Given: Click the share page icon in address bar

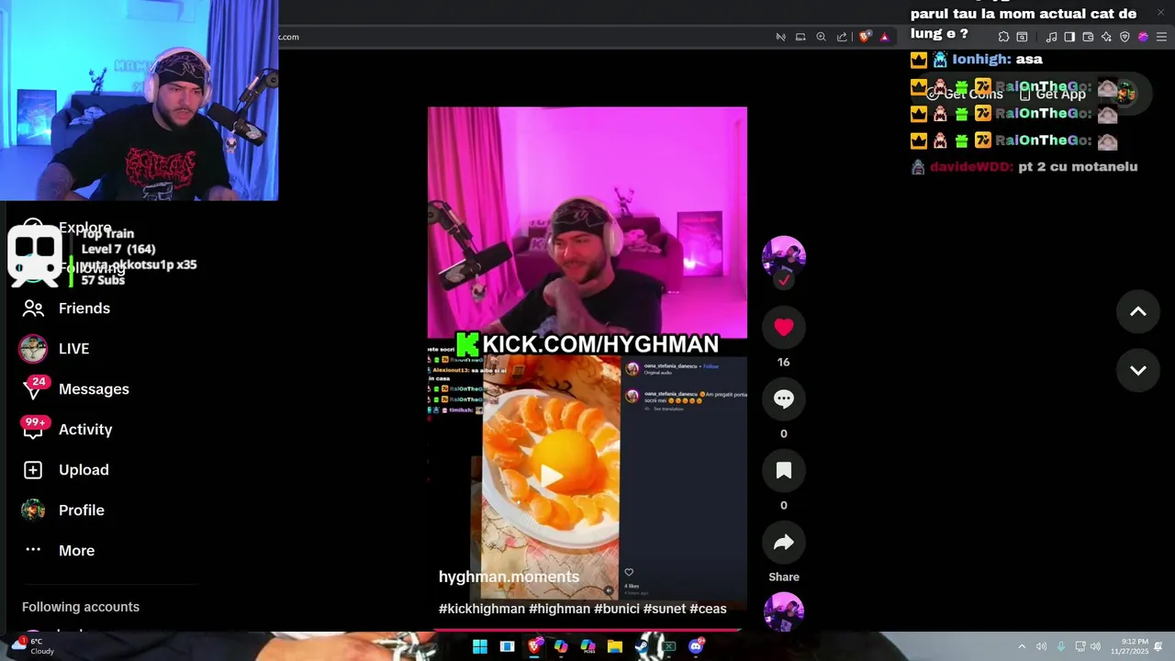Looking at the screenshot, I should pos(842,37).
